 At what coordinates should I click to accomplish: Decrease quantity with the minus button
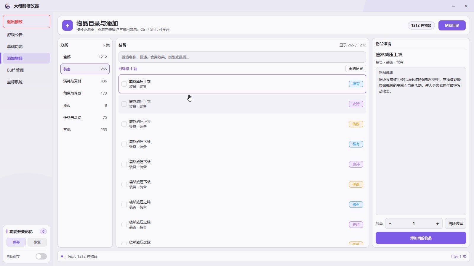(x=390, y=224)
